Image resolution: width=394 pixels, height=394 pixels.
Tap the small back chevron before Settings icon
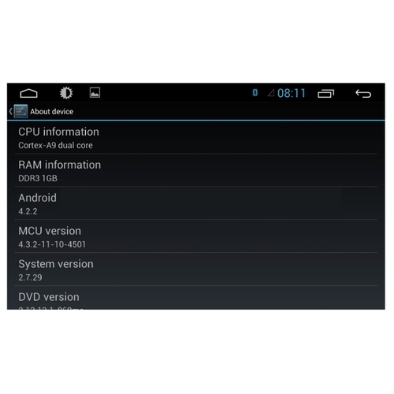(10, 111)
